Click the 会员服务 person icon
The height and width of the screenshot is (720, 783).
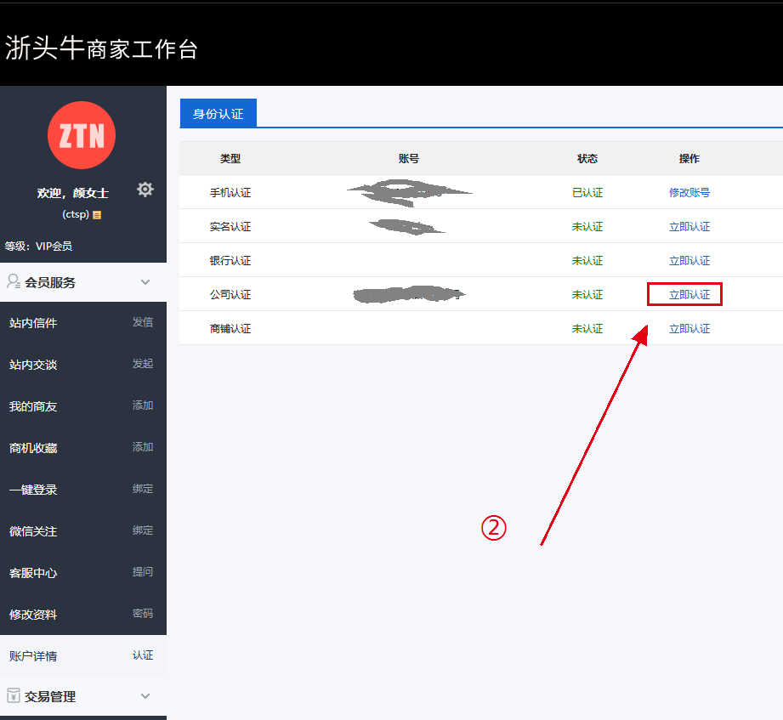click(x=14, y=282)
